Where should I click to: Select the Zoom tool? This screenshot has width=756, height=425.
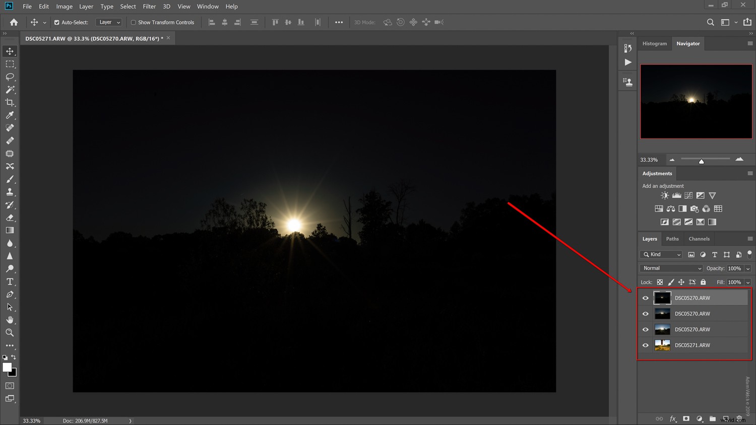click(x=10, y=332)
